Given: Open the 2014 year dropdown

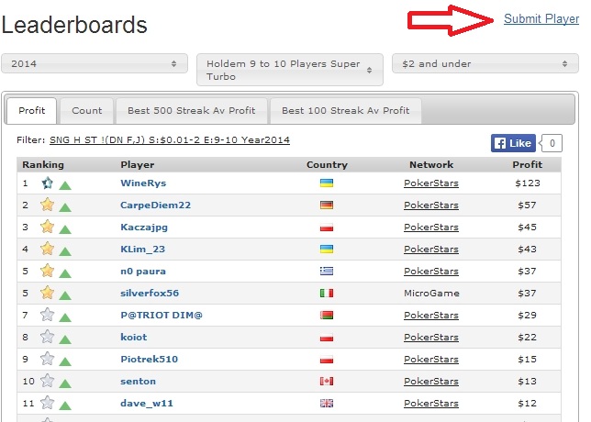Looking at the screenshot, I should pos(95,63).
